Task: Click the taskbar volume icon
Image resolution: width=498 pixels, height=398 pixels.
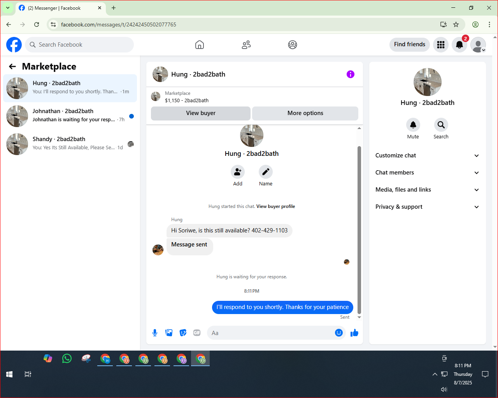Action: click(x=444, y=389)
